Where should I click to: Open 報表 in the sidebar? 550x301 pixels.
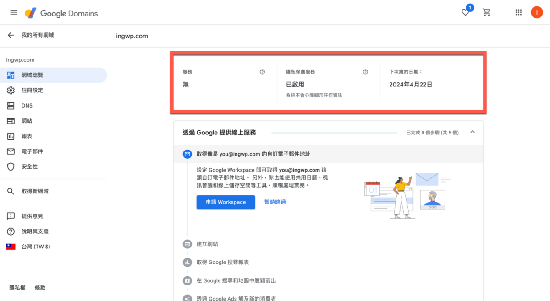53,136
